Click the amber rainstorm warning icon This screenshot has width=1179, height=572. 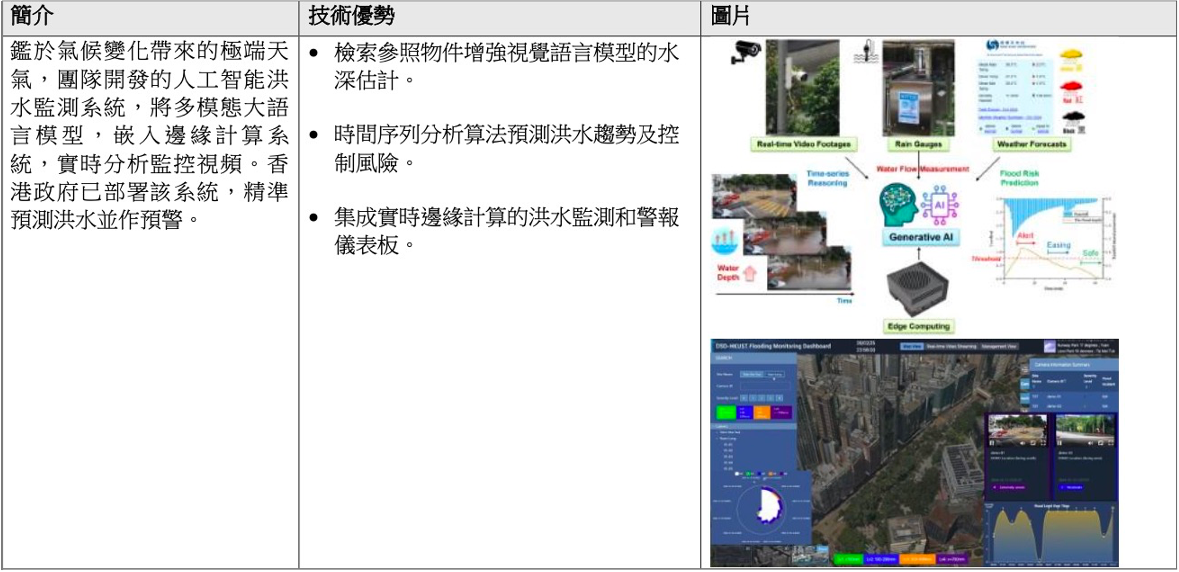pyautogui.click(x=1071, y=60)
